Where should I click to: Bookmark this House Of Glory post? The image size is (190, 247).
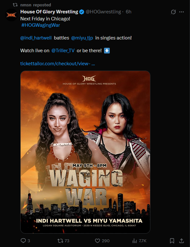(x=172, y=241)
